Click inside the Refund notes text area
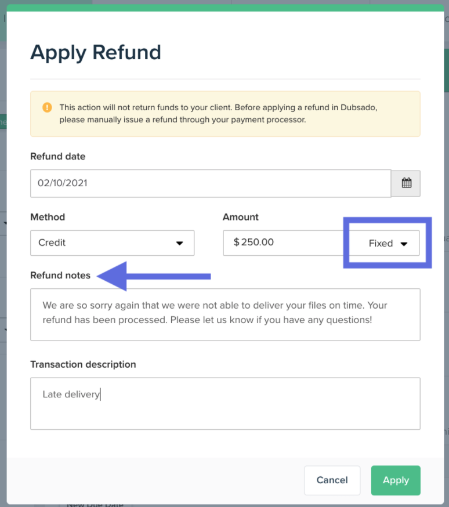Image resolution: width=449 pixels, height=507 pixels. [x=225, y=313]
